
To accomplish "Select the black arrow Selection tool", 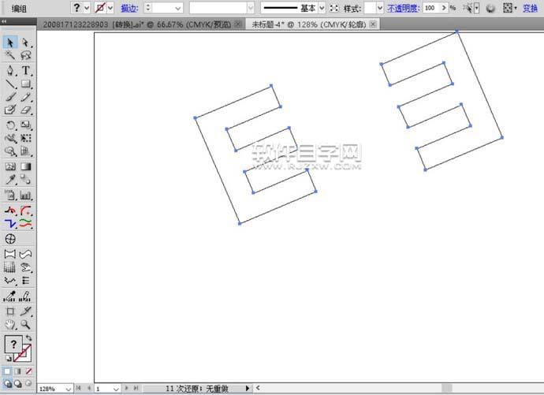I will (x=10, y=43).
